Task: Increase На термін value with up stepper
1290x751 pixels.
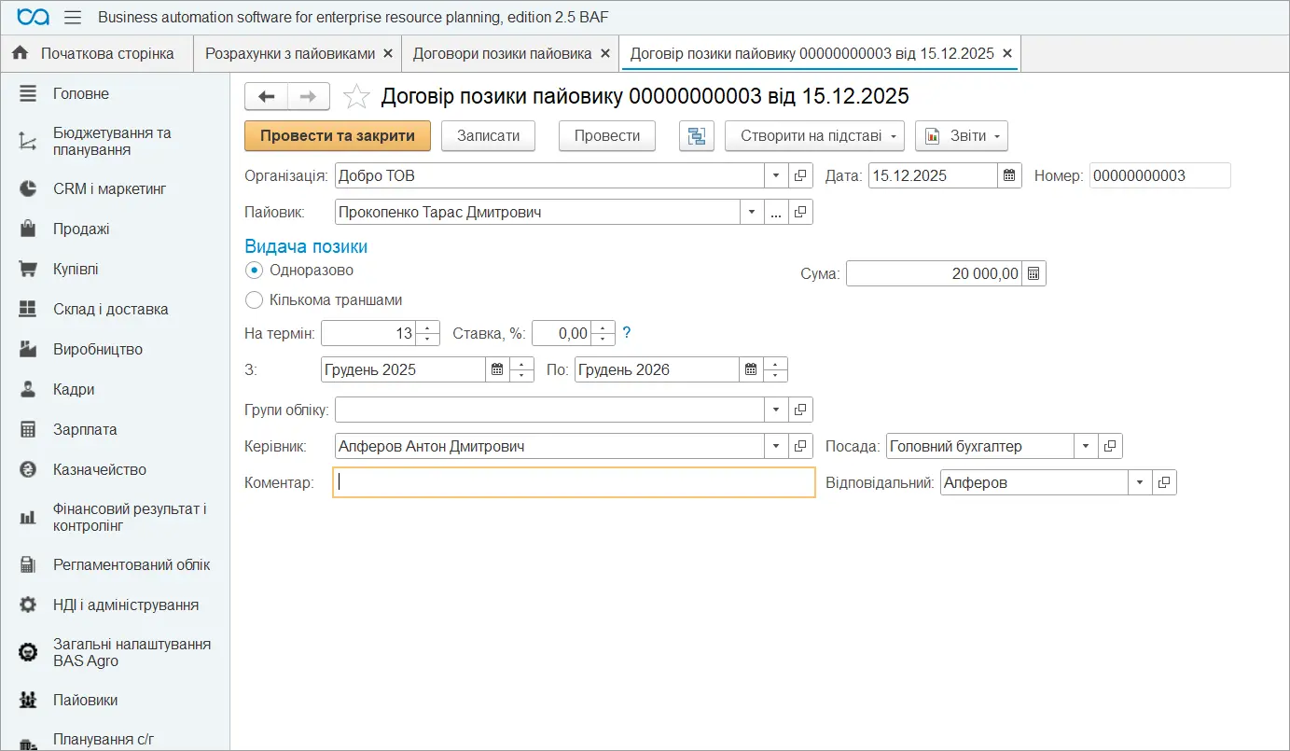Action: [x=427, y=327]
